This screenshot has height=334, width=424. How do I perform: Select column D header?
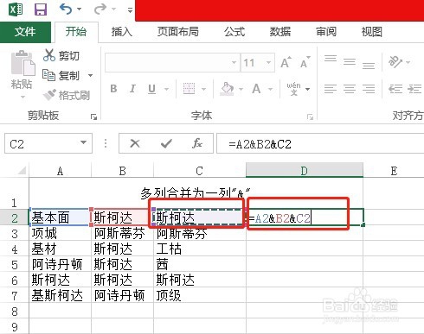click(305, 170)
